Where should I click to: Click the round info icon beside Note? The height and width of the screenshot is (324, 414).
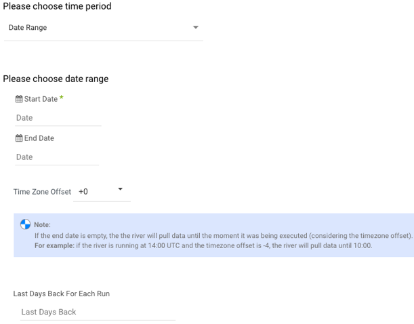coord(26,224)
